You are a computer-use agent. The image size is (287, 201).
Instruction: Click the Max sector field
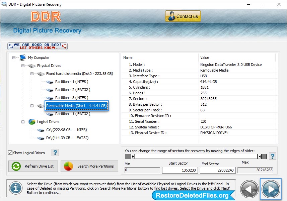pyautogui.click(x=255, y=170)
